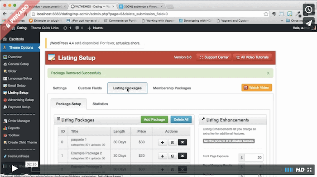Switch to the Custom Fields tab
The width and height of the screenshot is (317, 177).
click(x=90, y=88)
